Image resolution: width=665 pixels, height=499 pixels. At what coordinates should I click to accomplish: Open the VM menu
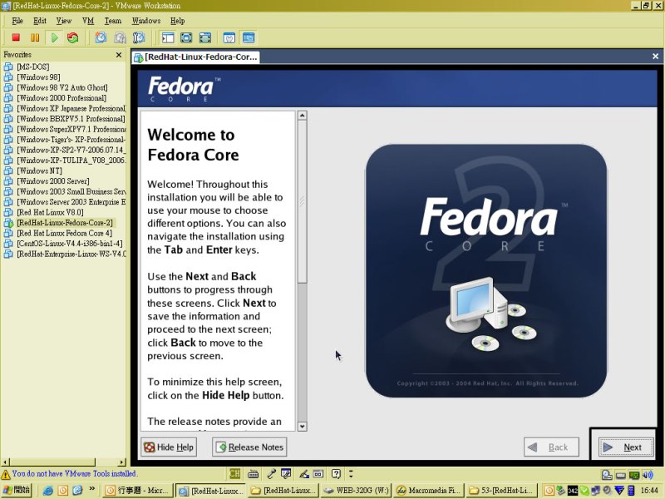[x=88, y=21]
